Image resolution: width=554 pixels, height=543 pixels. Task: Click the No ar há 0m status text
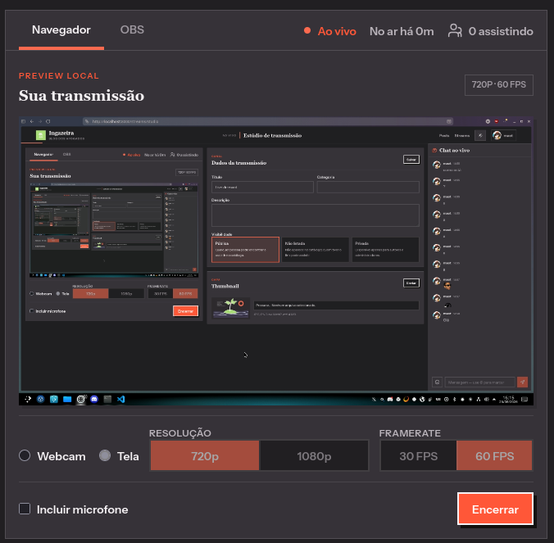click(402, 31)
